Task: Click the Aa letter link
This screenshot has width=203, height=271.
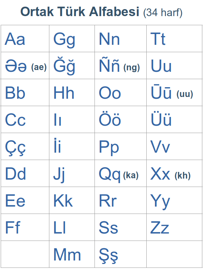Action: (15, 39)
